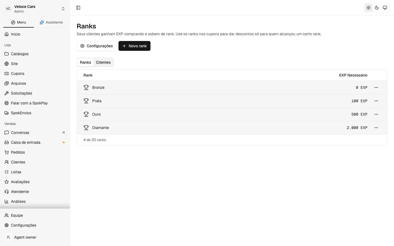Screen dimensions: 394x246
Task: Click the Prata rank name
Action: point(97,101)
